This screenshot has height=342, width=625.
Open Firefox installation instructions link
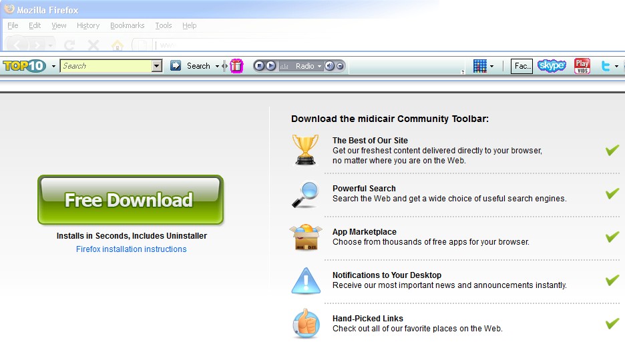tap(131, 249)
